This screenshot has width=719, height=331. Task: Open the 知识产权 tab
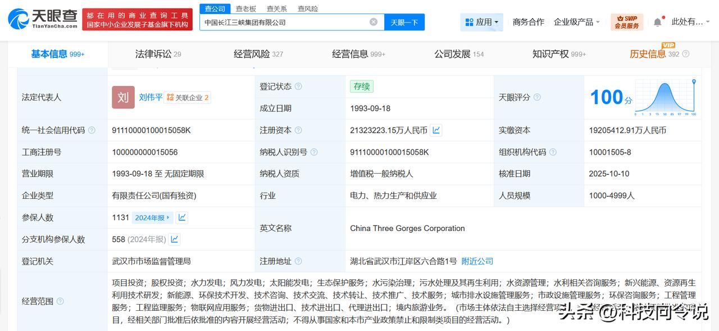tap(559, 54)
